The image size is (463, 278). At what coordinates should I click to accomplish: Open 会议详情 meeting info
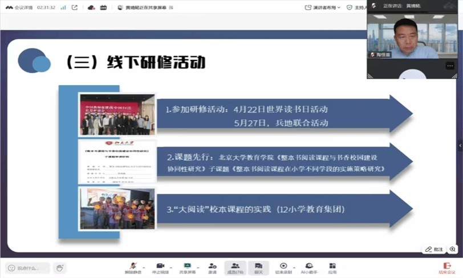point(18,7)
